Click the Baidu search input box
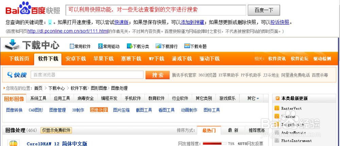 (156, 10)
